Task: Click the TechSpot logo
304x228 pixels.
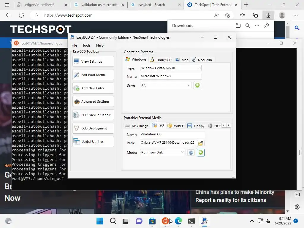Action: [41, 29]
